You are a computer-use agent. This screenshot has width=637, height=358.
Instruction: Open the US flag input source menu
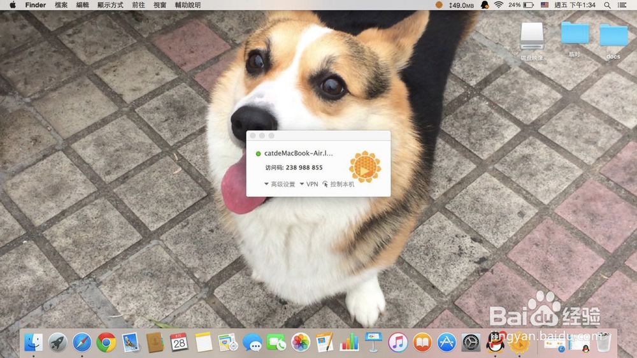[545, 5]
